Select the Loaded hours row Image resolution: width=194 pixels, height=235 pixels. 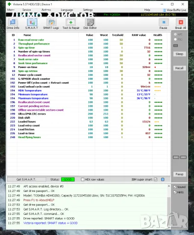(x=88, y=122)
